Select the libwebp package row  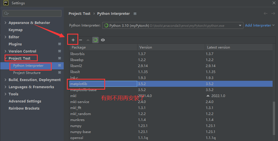[x=171, y=60]
